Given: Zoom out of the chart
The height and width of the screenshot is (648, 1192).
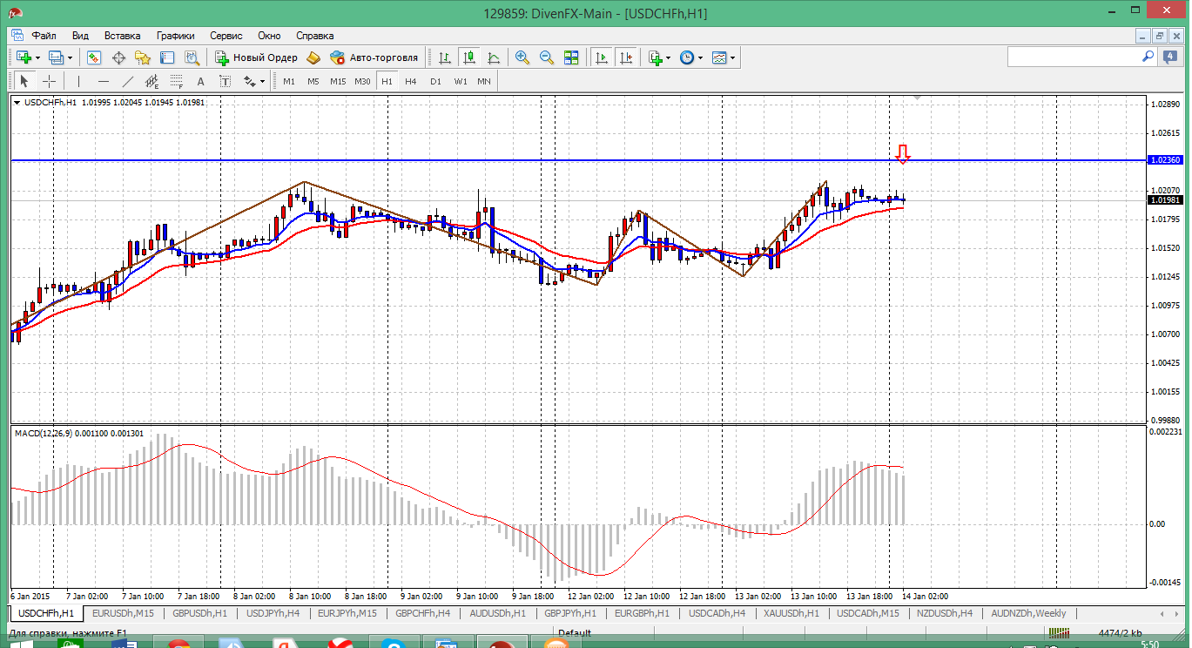Looking at the screenshot, I should click(547, 57).
